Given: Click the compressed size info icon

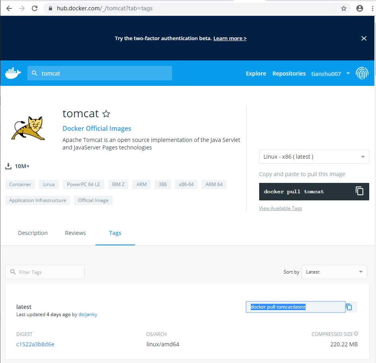Looking at the screenshot, I should (x=356, y=334).
